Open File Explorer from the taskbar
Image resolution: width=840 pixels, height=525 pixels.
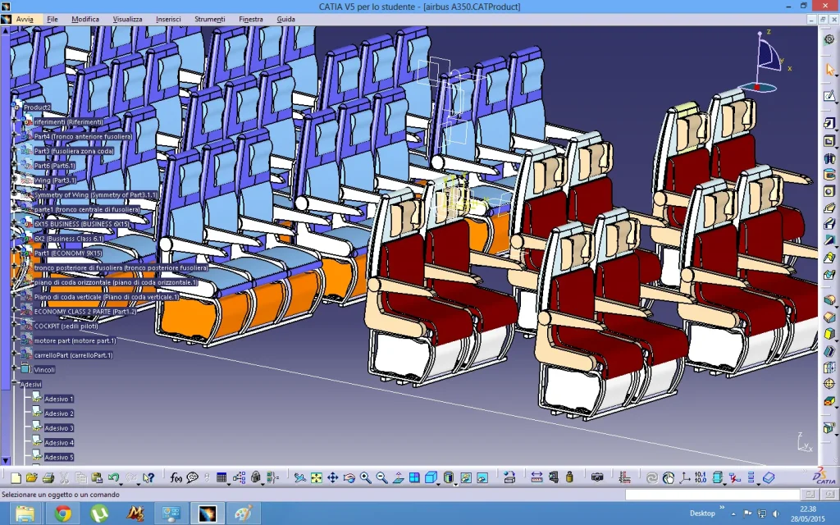click(x=25, y=514)
